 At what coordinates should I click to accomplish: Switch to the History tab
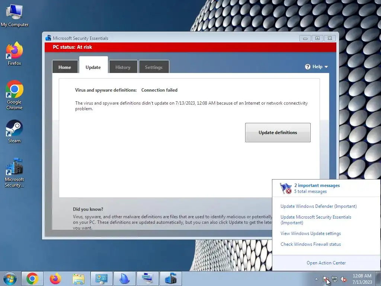(123, 67)
